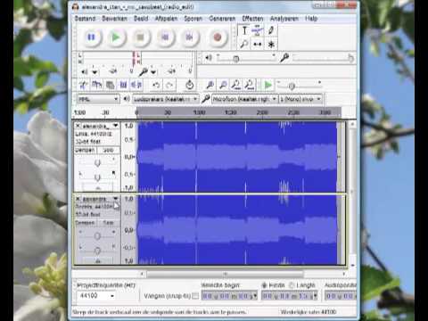This screenshot has height=321, width=428.
Task: Toggle Solo on the first track
Action: [x=108, y=150]
